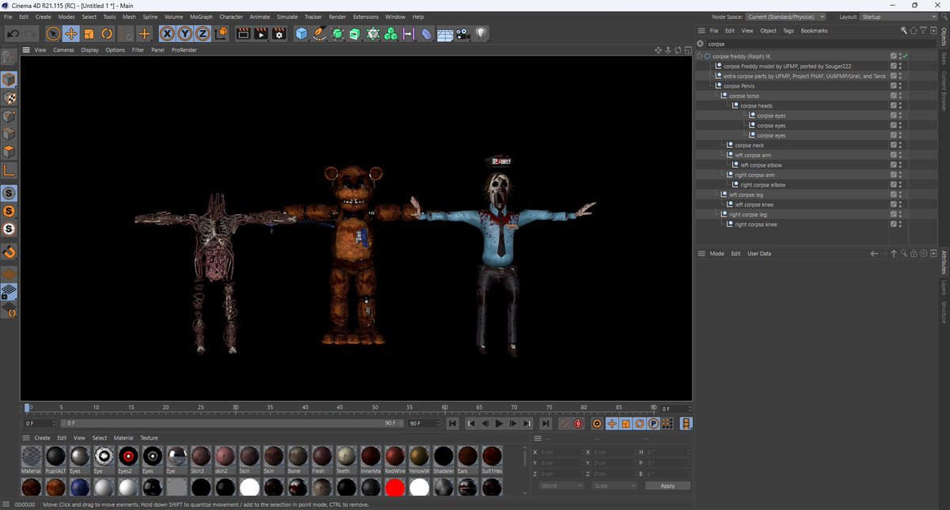The image size is (950, 510).
Task: Switch the coordinate system icon
Action: [221, 33]
